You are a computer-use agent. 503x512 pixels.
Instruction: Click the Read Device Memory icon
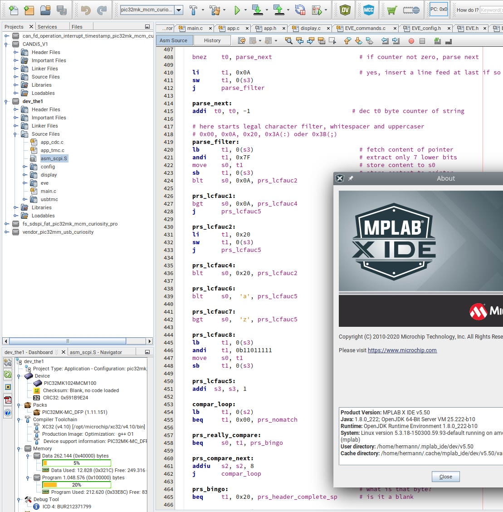(279, 10)
